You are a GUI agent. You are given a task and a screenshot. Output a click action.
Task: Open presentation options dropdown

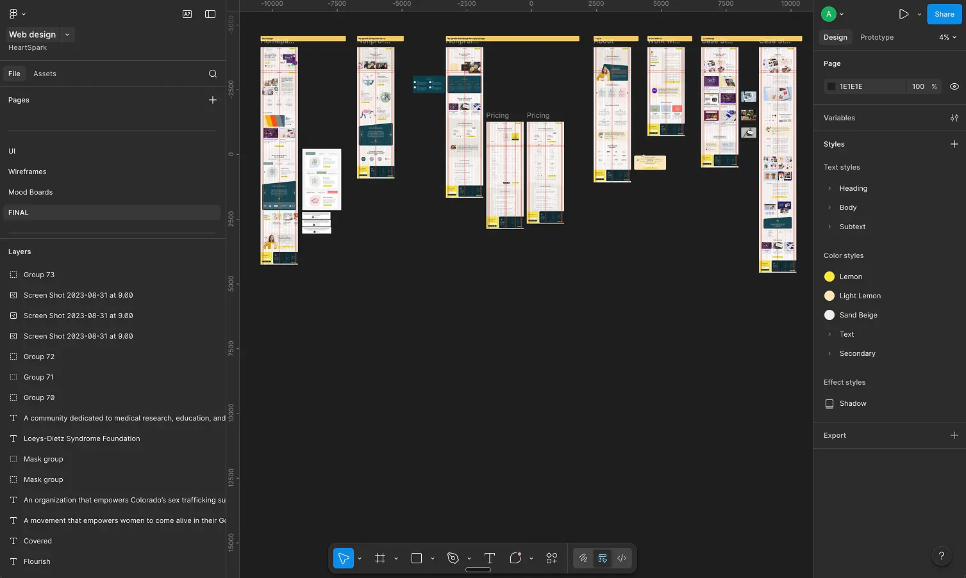(x=919, y=14)
